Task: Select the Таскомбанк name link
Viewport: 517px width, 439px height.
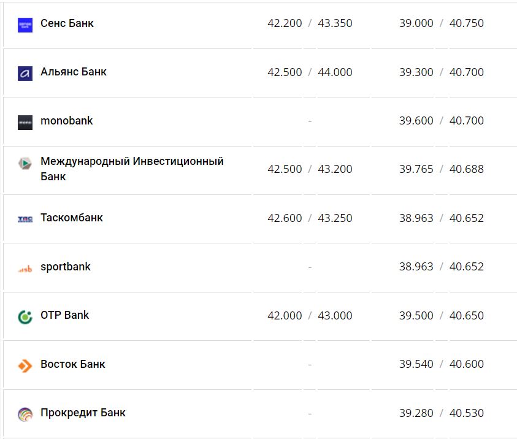Action: (72, 218)
